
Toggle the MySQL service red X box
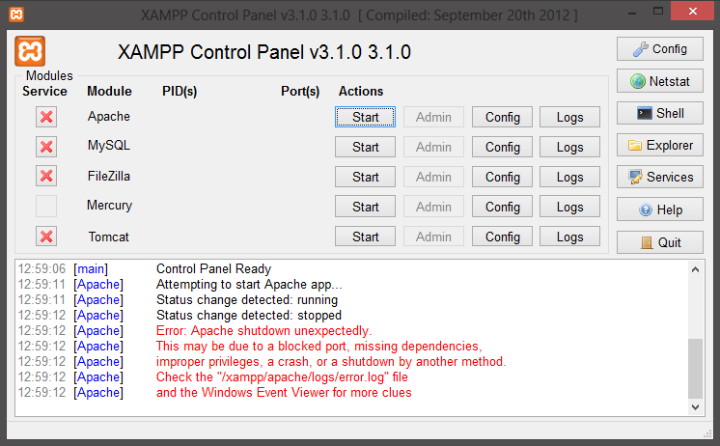click(x=46, y=147)
